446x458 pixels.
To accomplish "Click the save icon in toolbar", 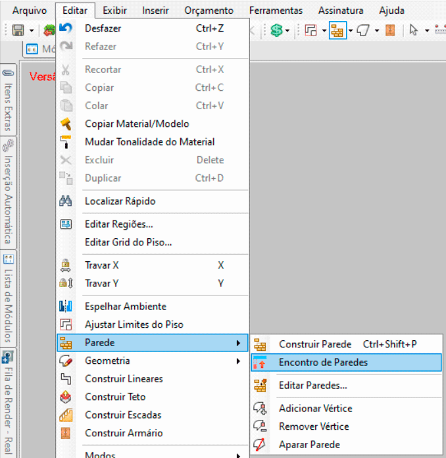I will click(18, 30).
